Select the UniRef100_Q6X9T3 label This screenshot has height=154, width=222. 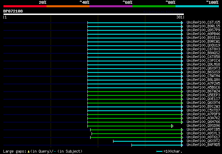203,68
